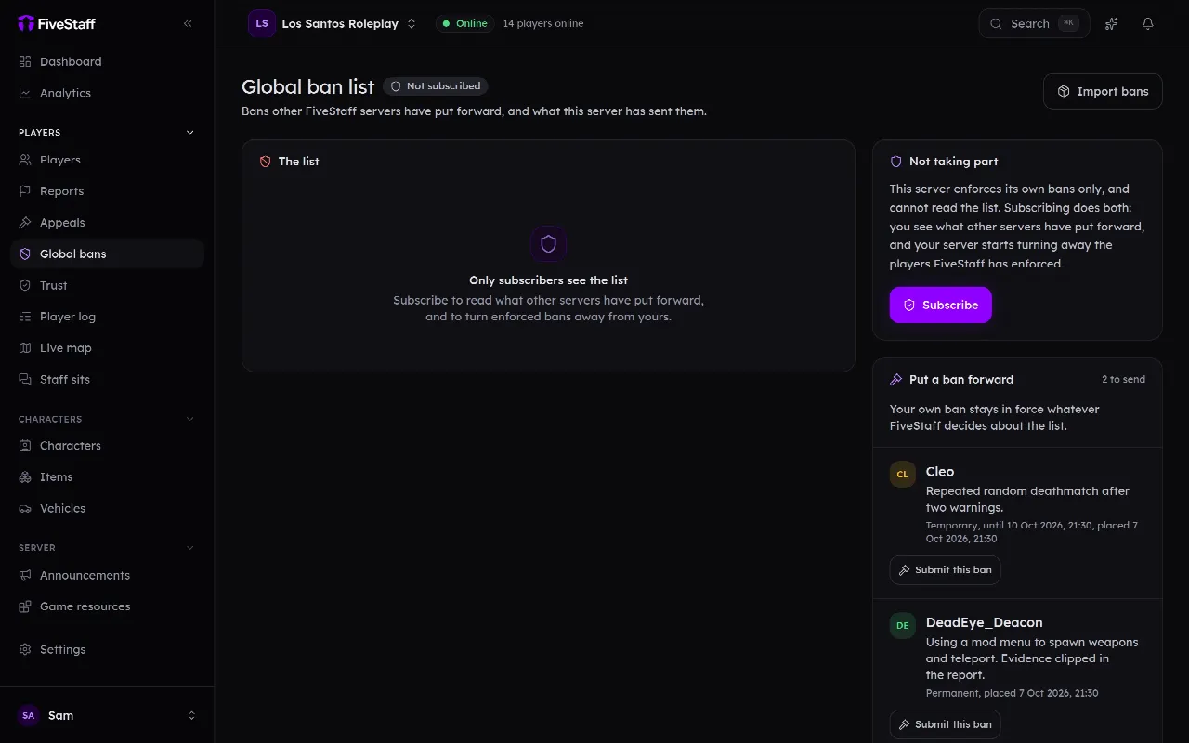Select the Appeals menu item

click(107, 223)
